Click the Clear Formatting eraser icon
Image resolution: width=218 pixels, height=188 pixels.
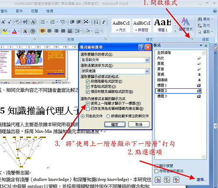coord(17,22)
